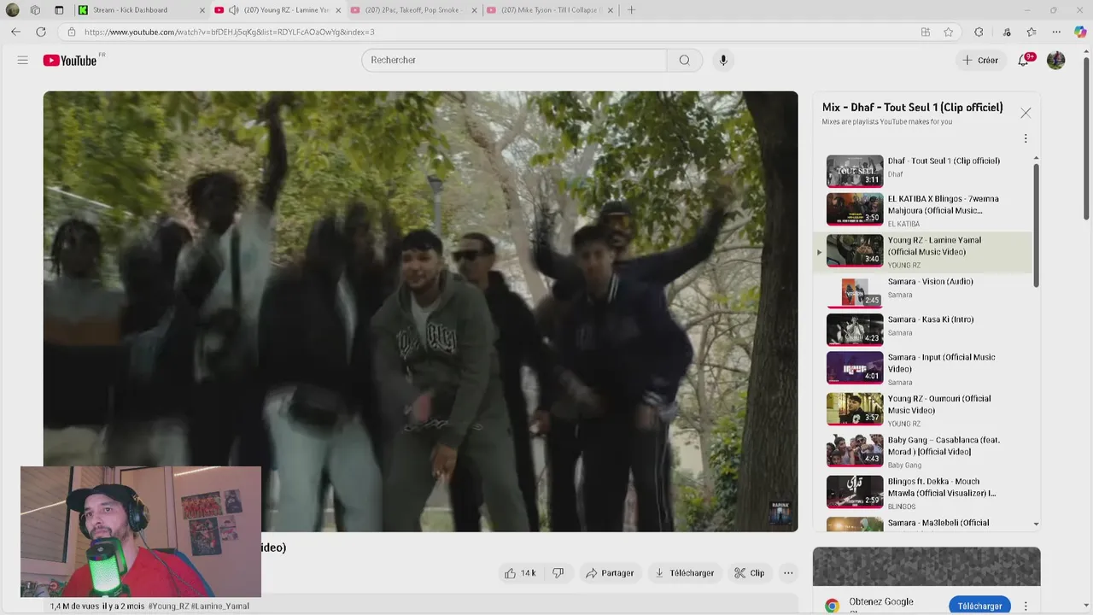View site information lock icon

coord(71,32)
